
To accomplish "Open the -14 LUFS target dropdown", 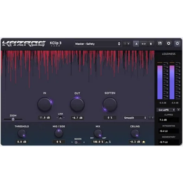I will 166,109.
